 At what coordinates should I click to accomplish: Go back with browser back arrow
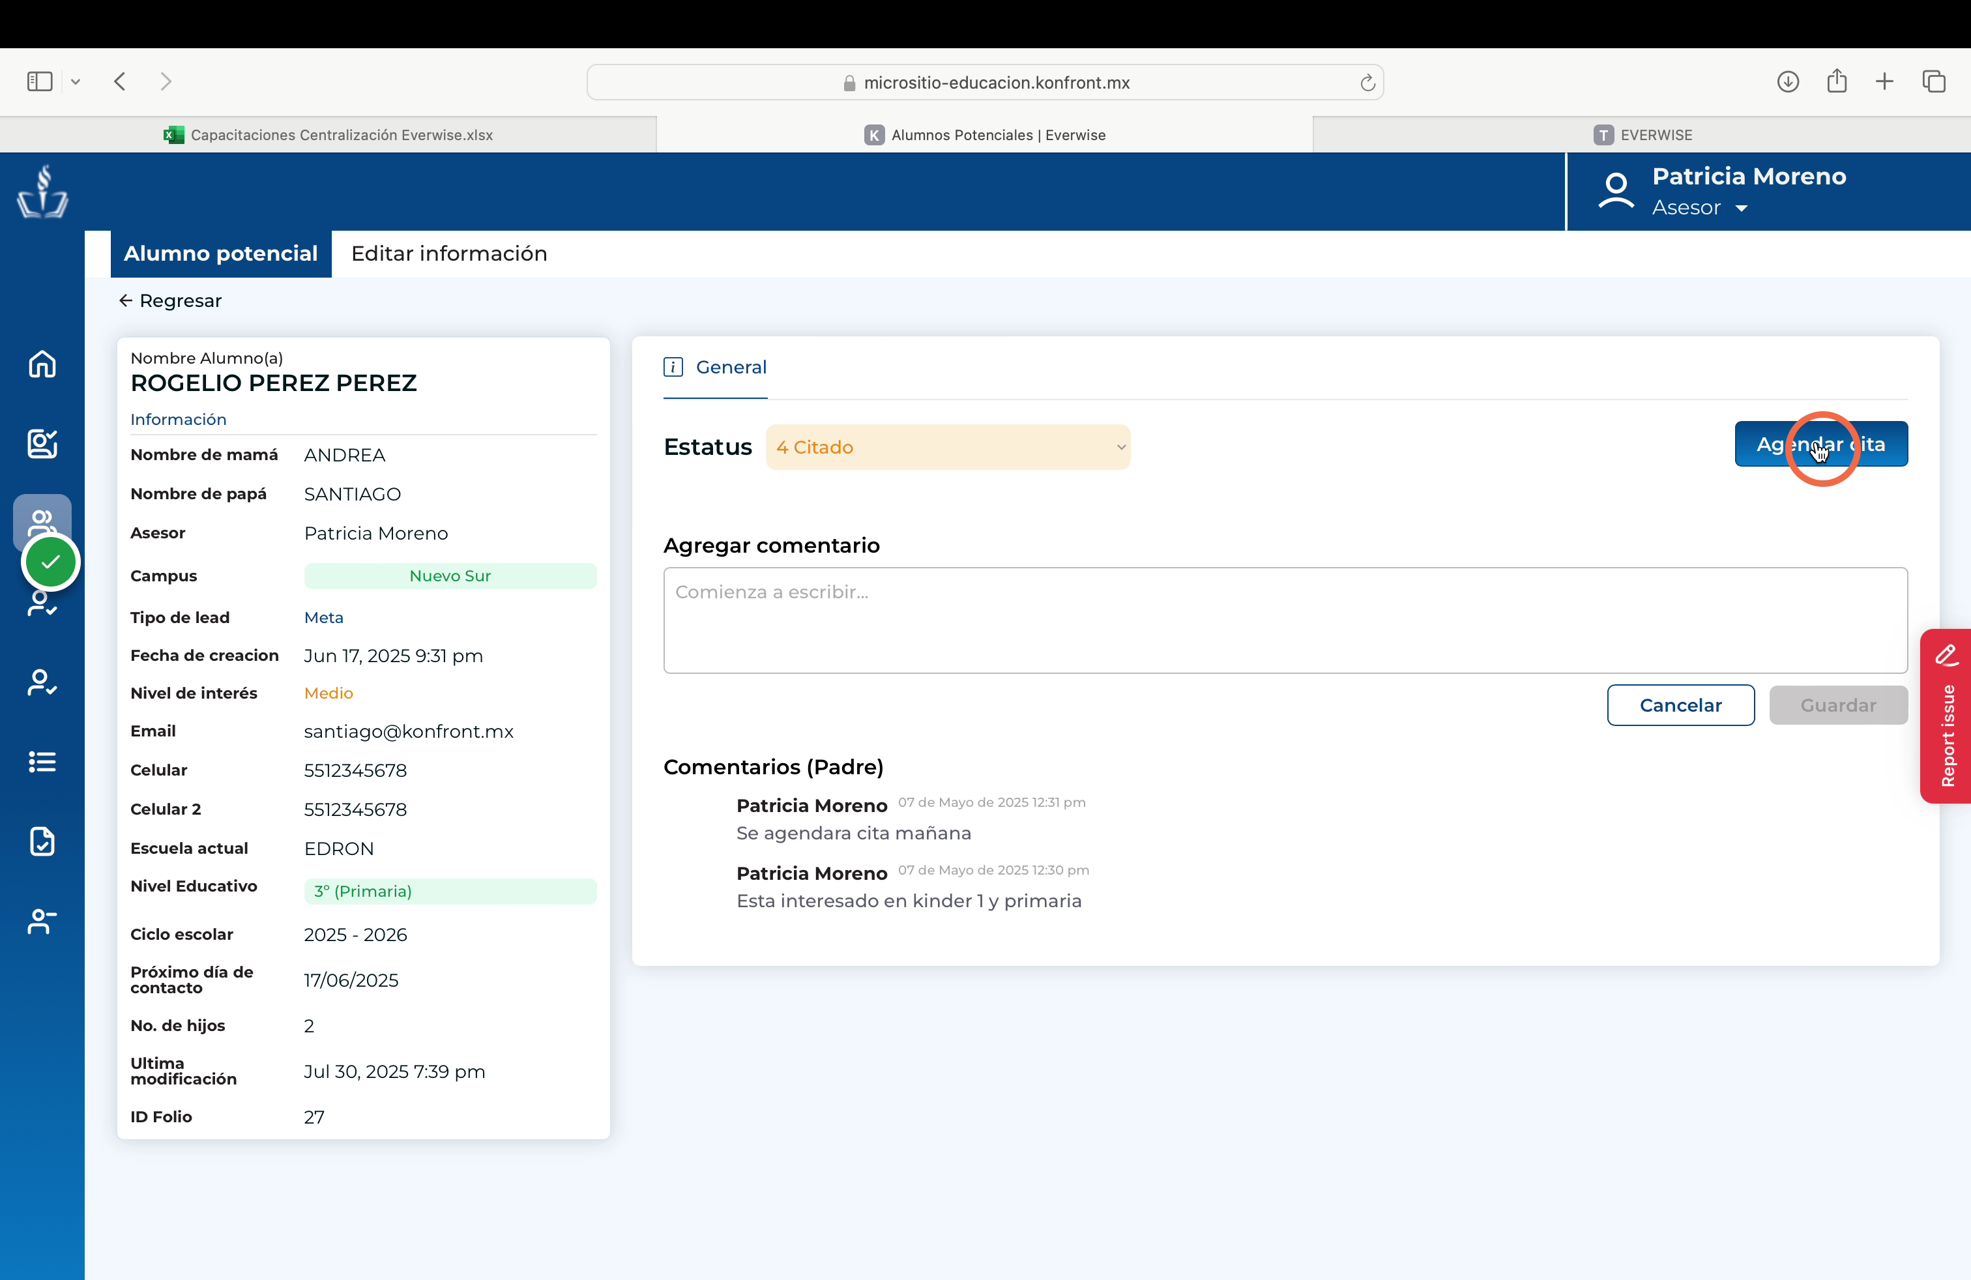[x=120, y=81]
